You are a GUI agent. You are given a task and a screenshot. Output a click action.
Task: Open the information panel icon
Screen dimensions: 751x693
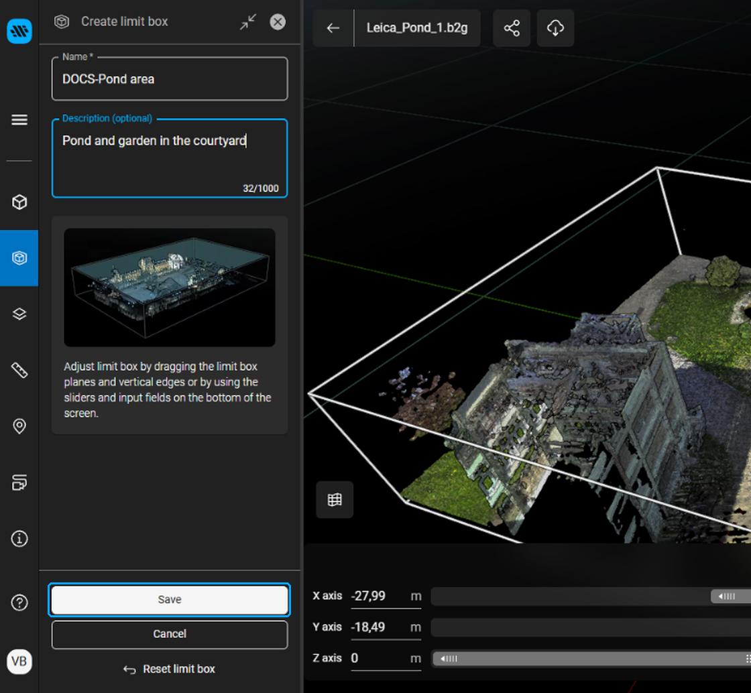[19, 539]
